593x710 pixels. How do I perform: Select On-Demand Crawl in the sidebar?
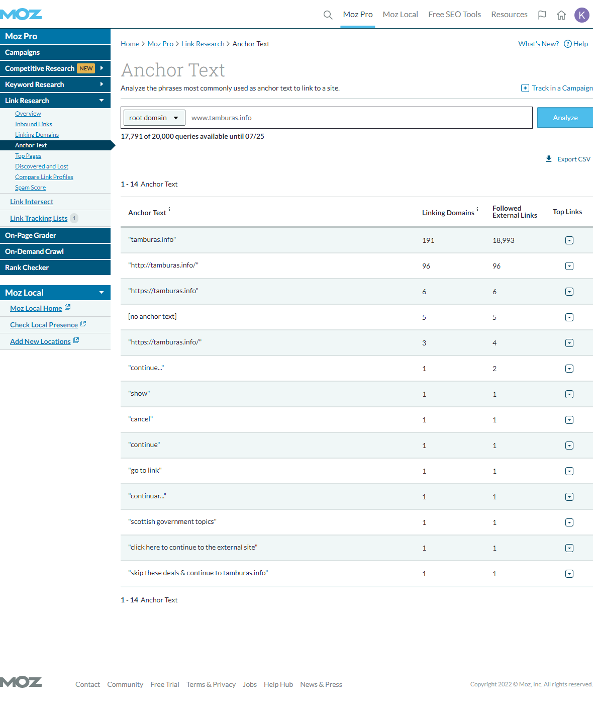(x=55, y=251)
